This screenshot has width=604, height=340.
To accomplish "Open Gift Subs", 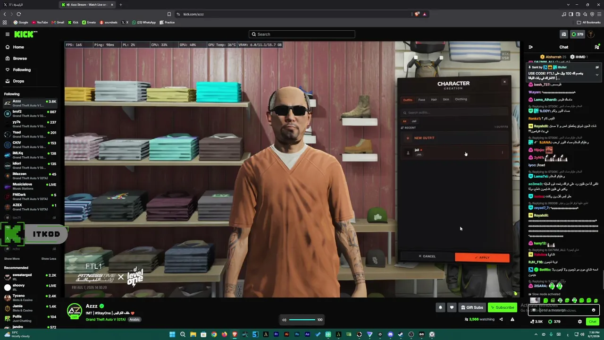I will point(472,307).
